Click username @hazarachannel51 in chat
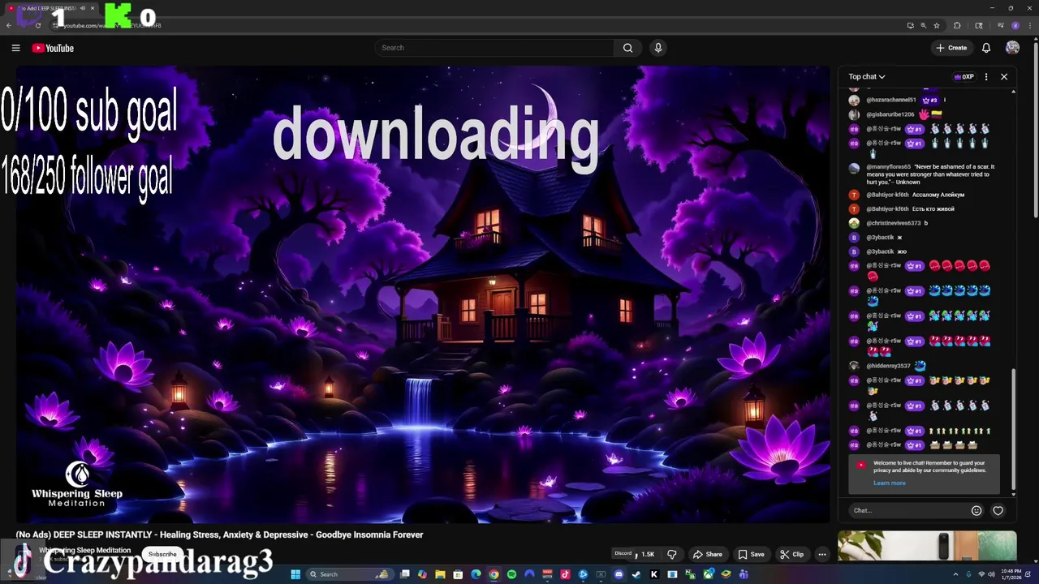The height and width of the screenshot is (584, 1039). [890, 100]
